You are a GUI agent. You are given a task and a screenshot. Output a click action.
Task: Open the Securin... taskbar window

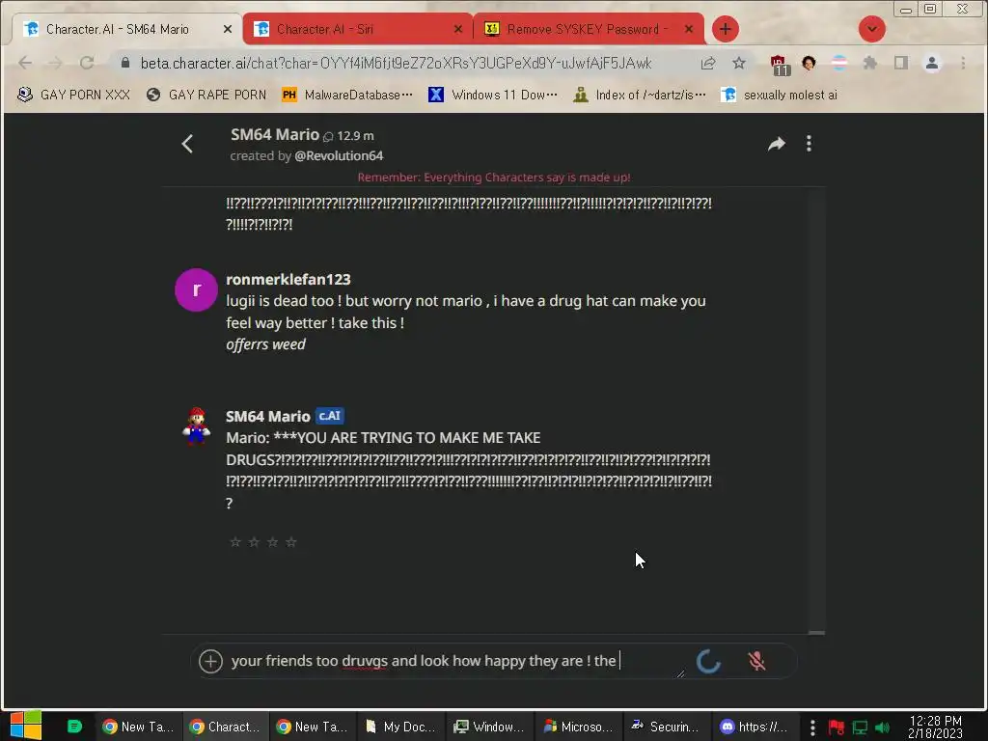pos(666,727)
